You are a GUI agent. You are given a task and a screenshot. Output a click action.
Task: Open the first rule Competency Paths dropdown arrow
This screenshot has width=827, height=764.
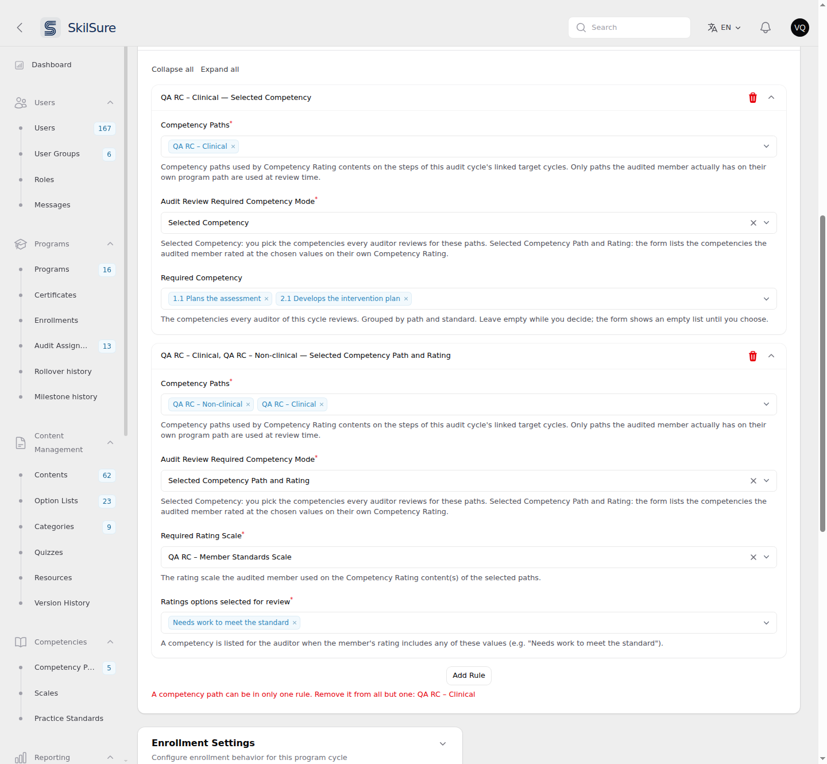pyautogui.click(x=766, y=146)
